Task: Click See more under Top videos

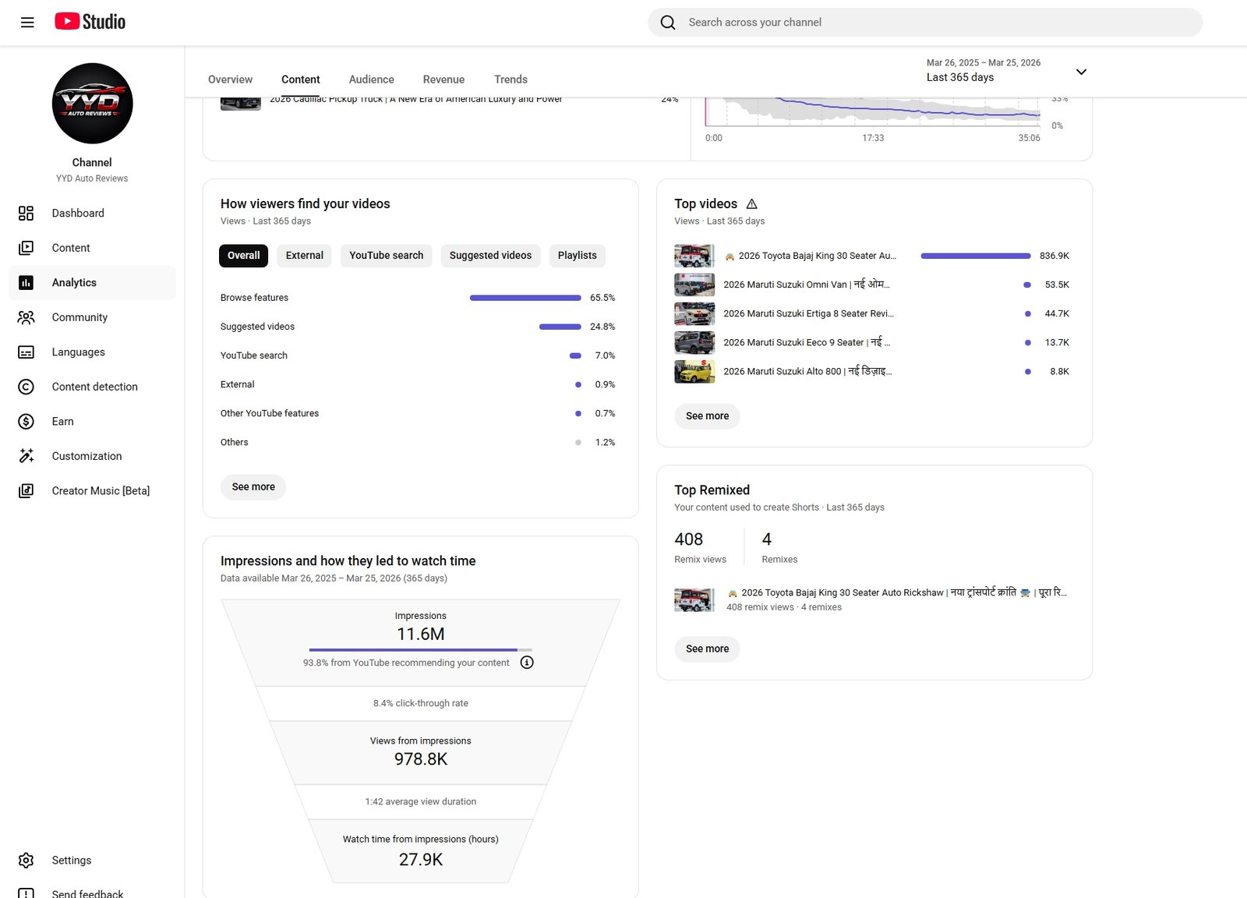Action: tap(707, 416)
